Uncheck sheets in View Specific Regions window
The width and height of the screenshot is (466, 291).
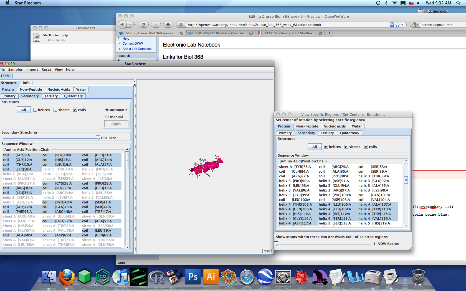pyautogui.click(x=346, y=147)
